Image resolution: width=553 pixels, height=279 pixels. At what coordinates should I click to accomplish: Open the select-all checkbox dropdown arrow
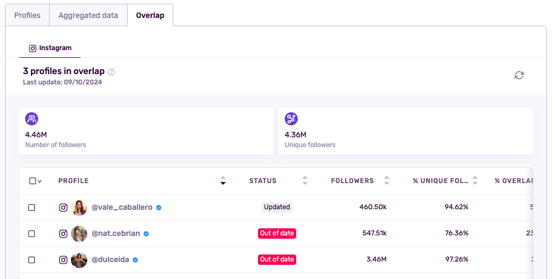pyautogui.click(x=40, y=181)
